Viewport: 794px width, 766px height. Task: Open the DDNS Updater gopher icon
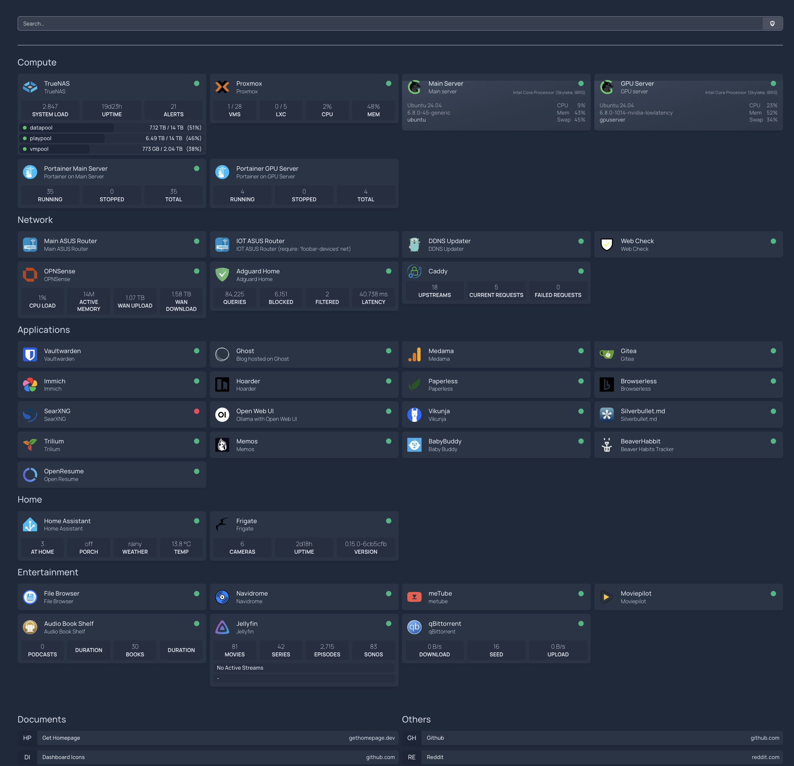(414, 245)
